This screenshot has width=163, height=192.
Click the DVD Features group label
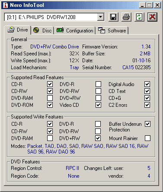[x=26, y=162]
